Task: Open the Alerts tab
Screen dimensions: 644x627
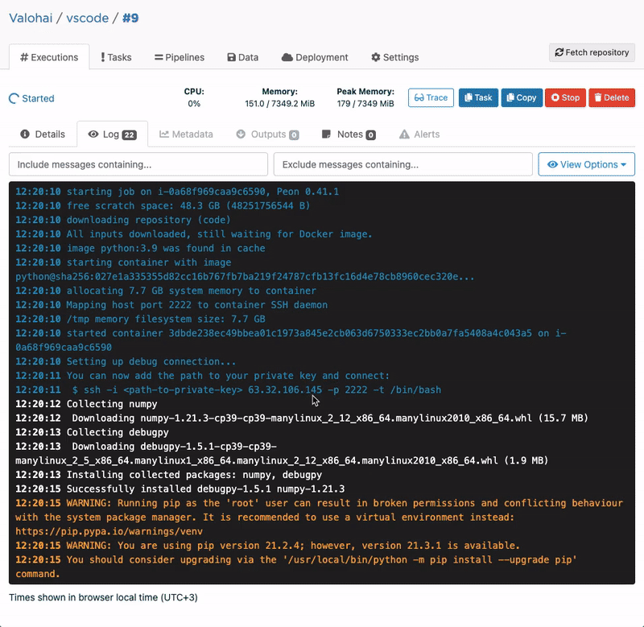Action: pos(419,134)
